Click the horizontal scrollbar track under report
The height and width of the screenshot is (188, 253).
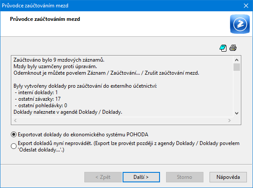(122, 121)
